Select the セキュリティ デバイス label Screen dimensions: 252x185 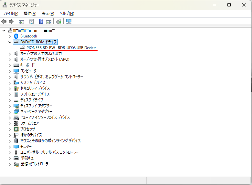click(35, 88)
